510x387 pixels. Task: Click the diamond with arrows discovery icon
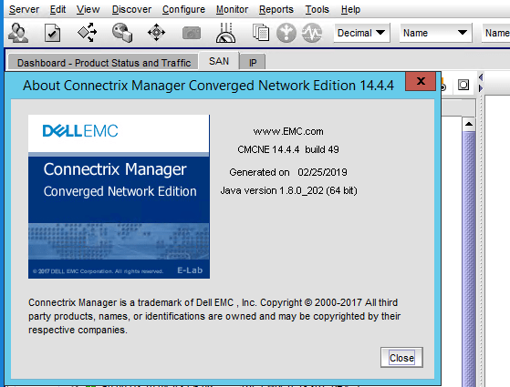88,33
